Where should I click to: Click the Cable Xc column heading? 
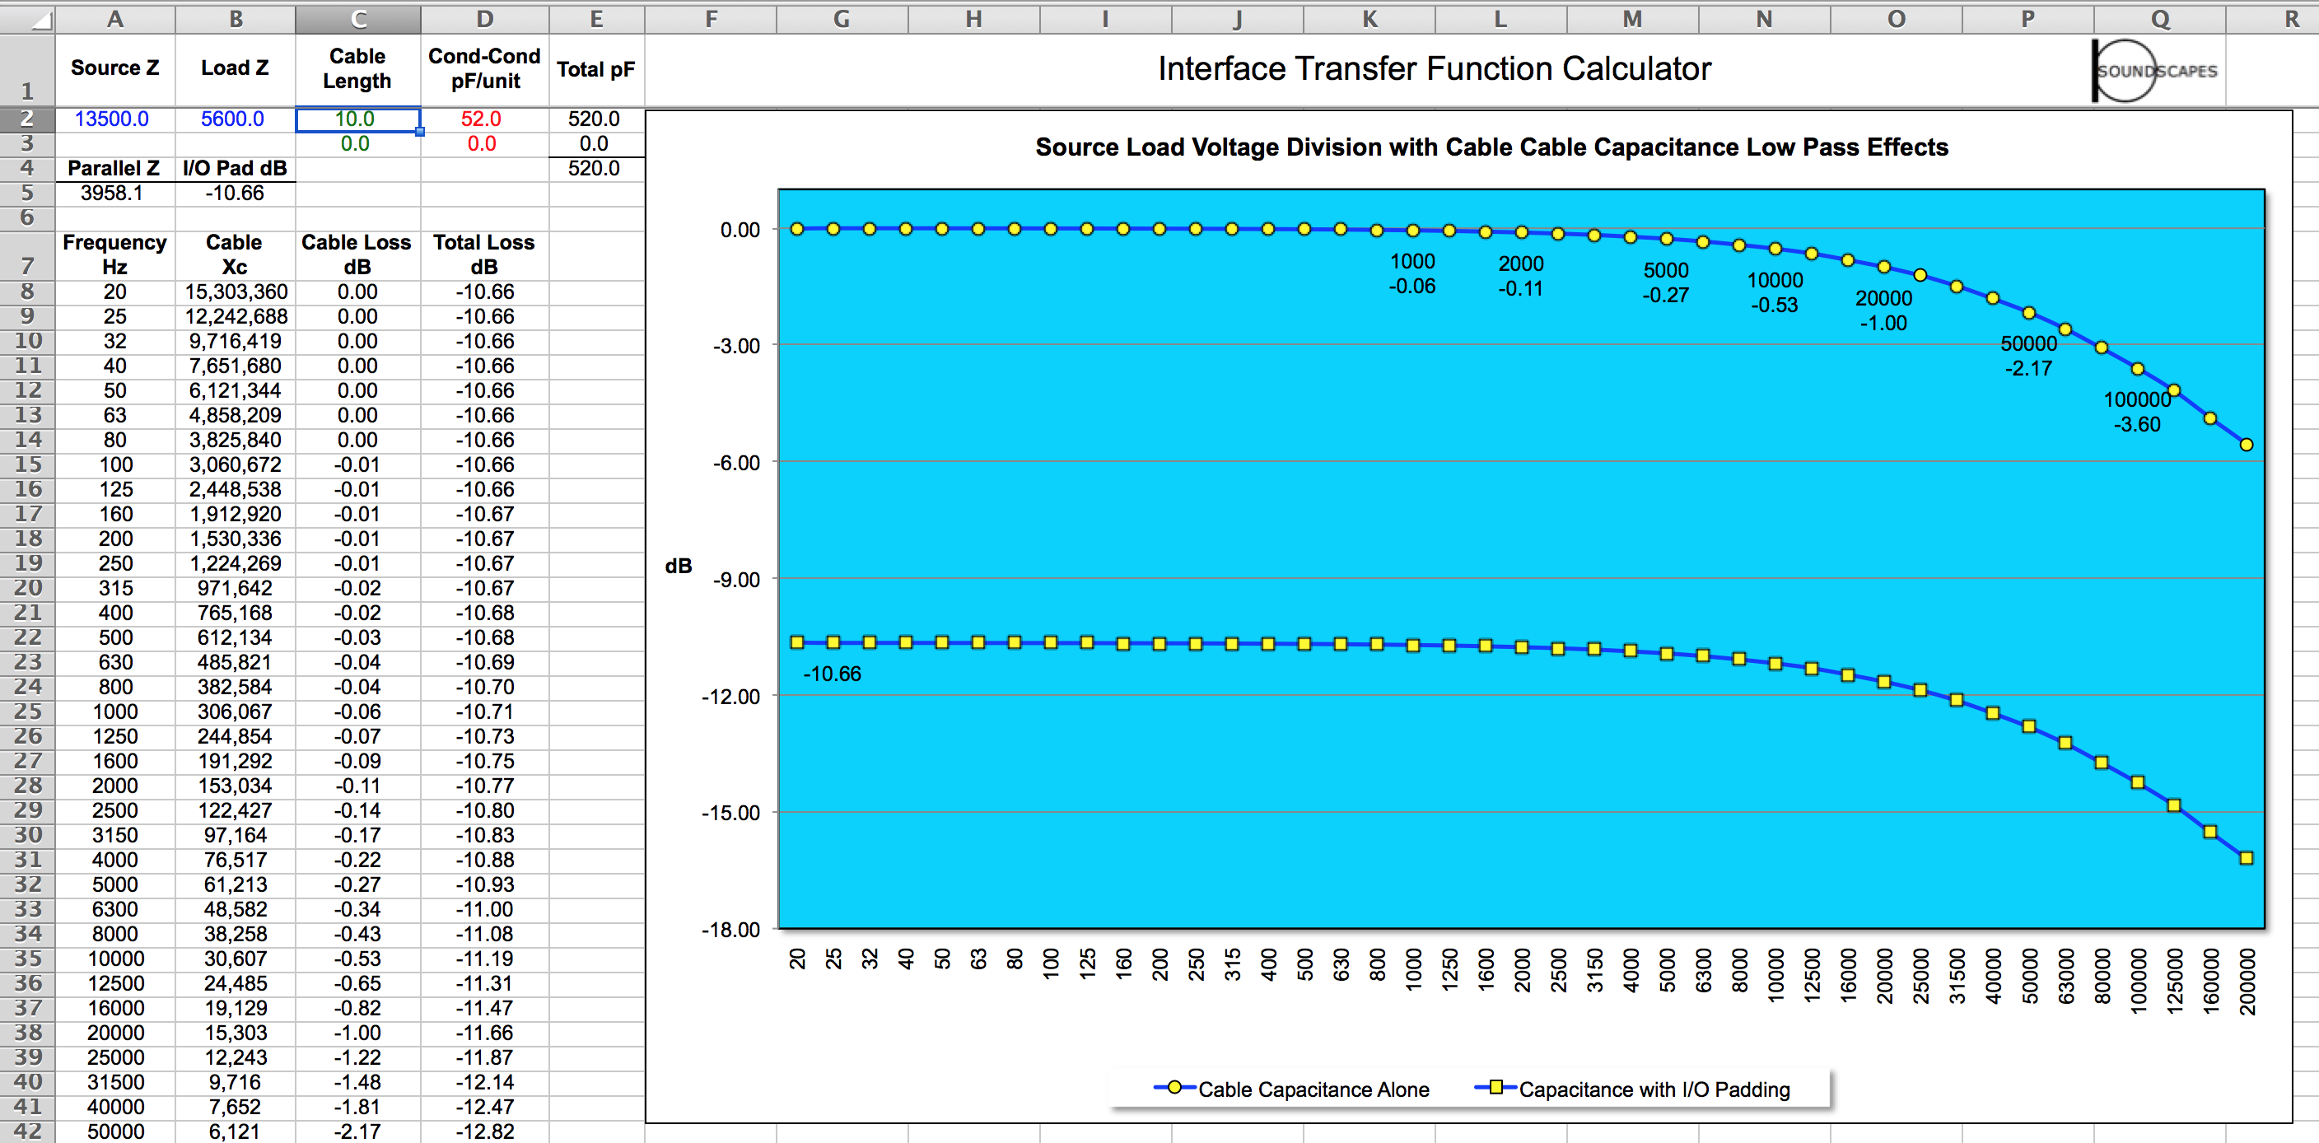[235, 254]
